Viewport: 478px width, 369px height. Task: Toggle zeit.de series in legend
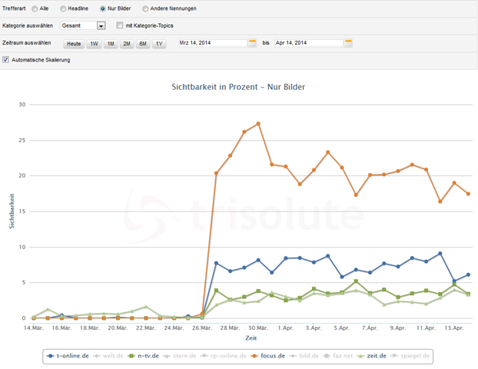pyautogui.click(x=372, y=356)
